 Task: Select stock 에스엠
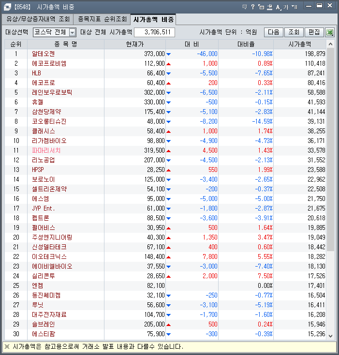coord(40,199)
